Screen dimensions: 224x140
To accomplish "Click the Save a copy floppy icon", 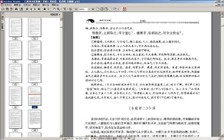I will click(7, 9).
